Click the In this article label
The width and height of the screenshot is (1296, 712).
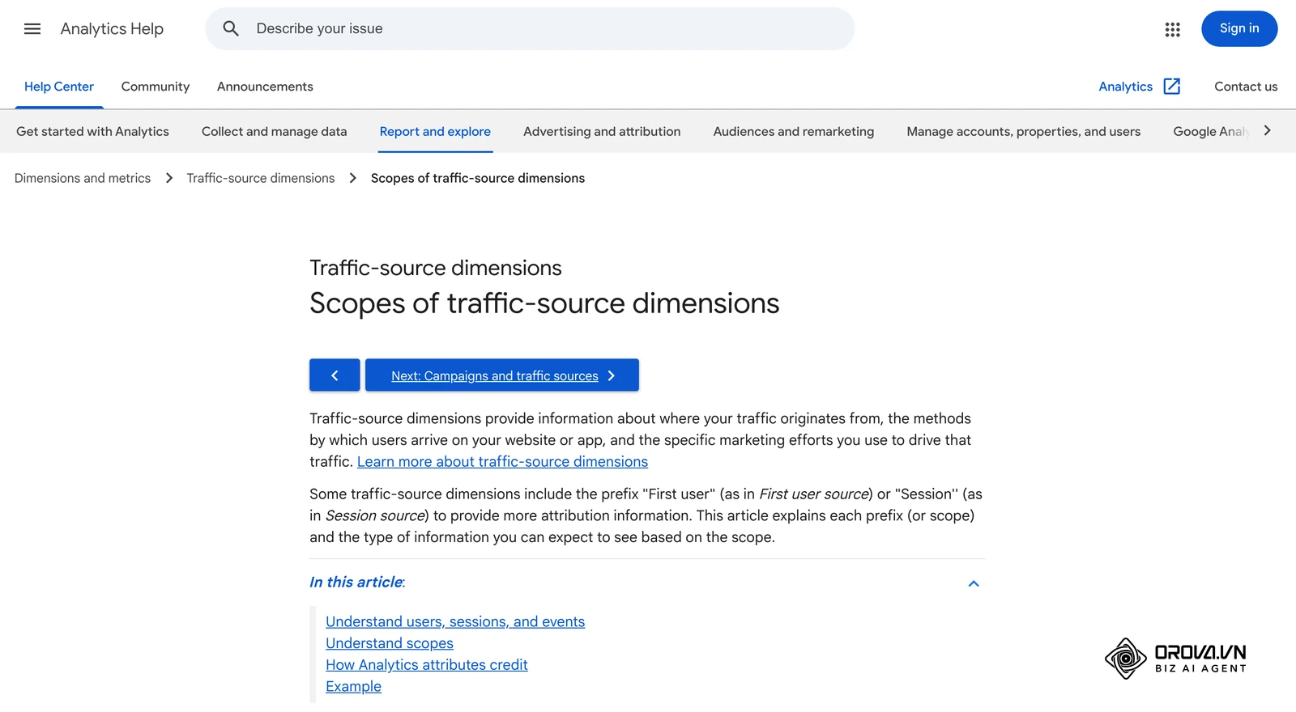click(x=357, y=583)
